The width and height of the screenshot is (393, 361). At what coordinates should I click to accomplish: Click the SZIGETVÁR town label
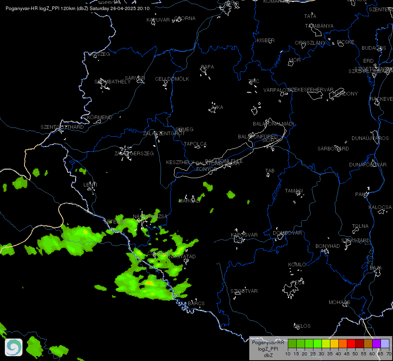[x=244, y=291]
